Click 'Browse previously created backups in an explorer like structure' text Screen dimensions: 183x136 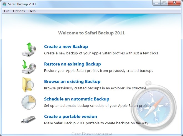(95, 88)
